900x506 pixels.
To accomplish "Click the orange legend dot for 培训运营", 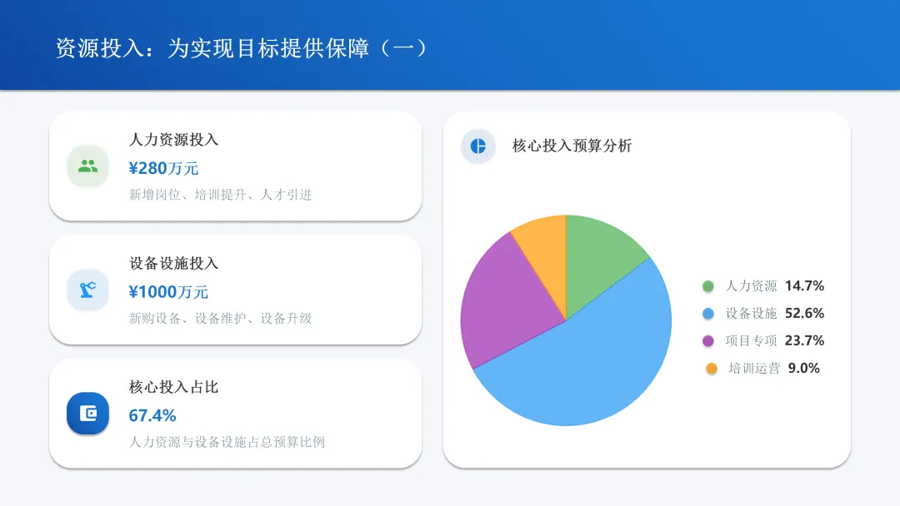I will (711, 368).
